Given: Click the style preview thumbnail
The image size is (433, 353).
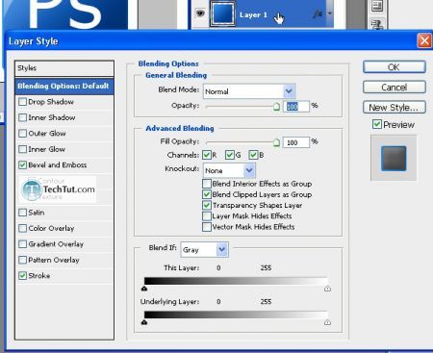Looking at the screenshot, I should pyautogui.click(x=394, y=158).
